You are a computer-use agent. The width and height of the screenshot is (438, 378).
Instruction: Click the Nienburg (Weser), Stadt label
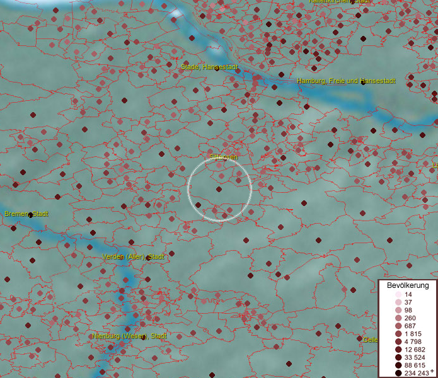coord(129,336)
